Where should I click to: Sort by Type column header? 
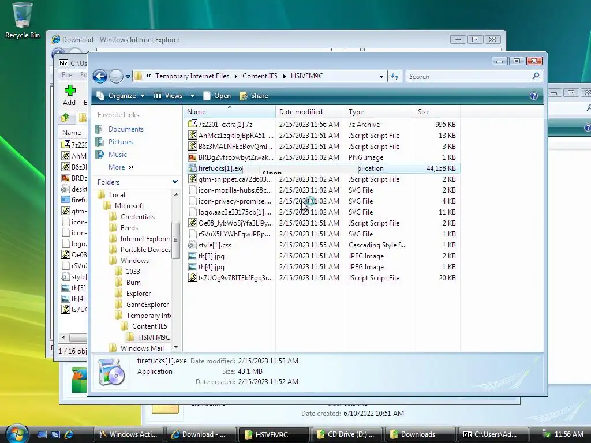tap(379, 112)
